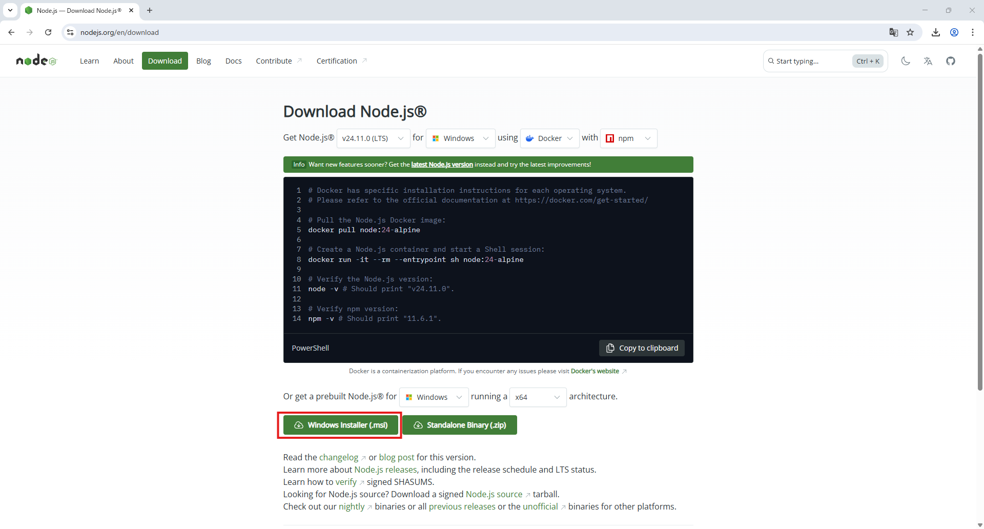Expand the Docker package manager dropdown
984x529 pixels.
(x=550, y=138)
